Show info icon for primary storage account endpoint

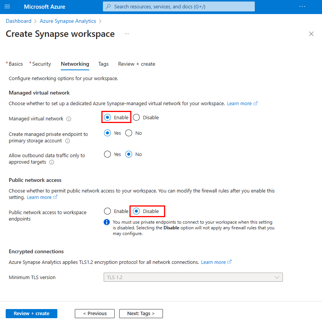click(x=68, y=141)
